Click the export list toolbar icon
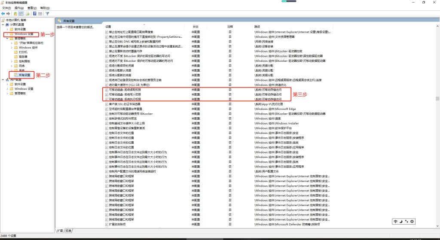This screenshot has height=240, width=440. [x=27, y=13]
